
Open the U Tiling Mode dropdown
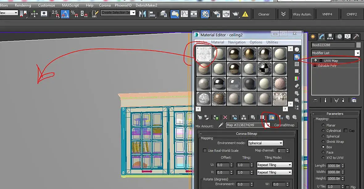[x=274, y=165]
